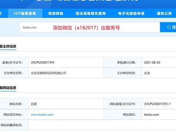176x132 pixels.
Task: Select website name 百度
Action: coord(34,104)
